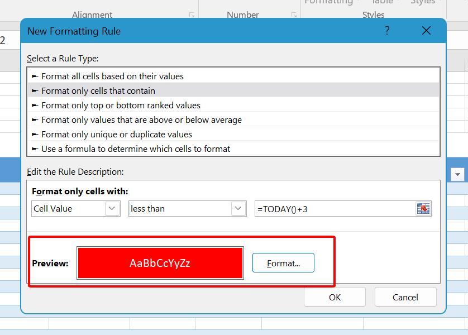The height and width of the screenshot is (335, 468).
Task: Close the New Formatting Rule dialog
Action: tap(426, 30)
